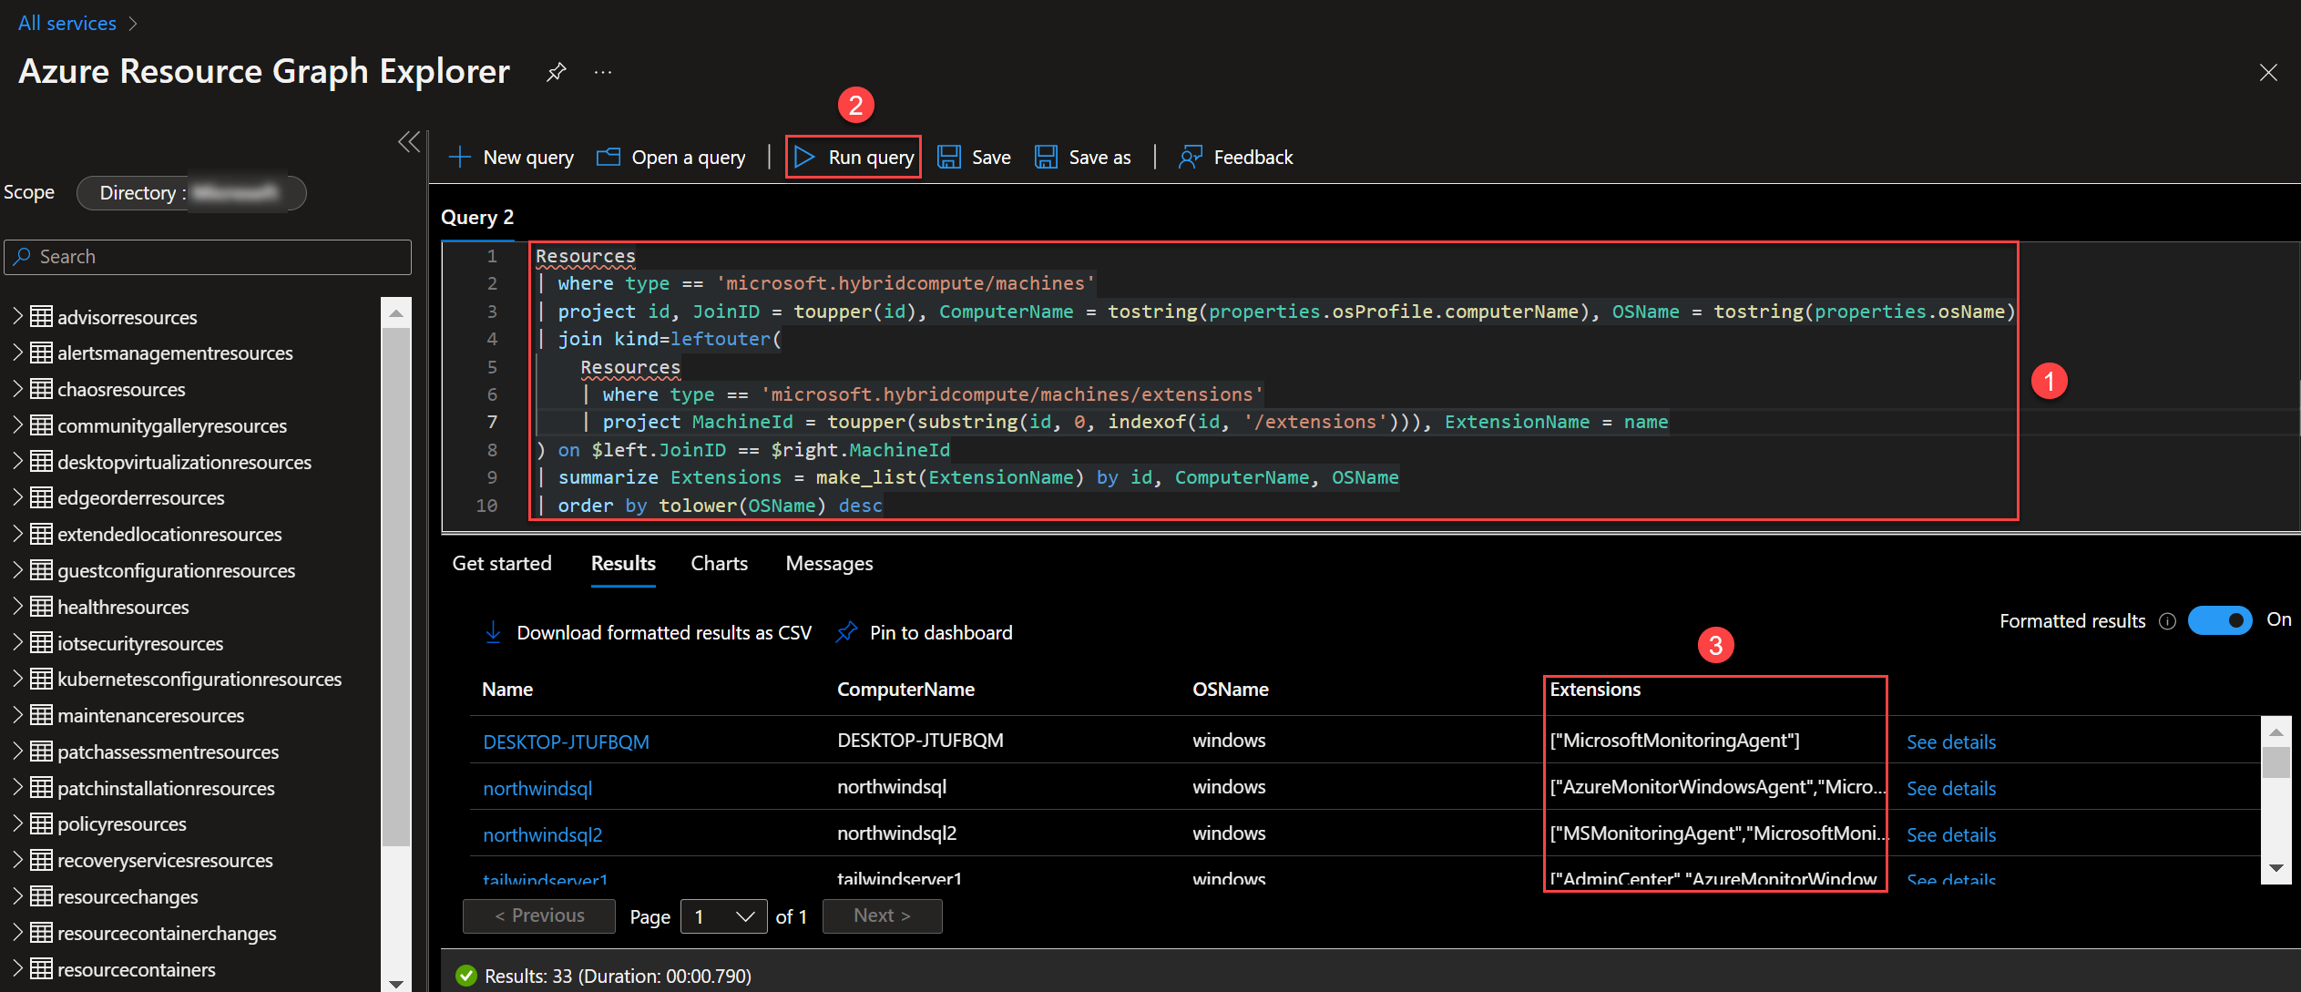2301x992 pixels.
Task: Expand the communitygalleryresources tree node
Action: (x=17, y=424)
